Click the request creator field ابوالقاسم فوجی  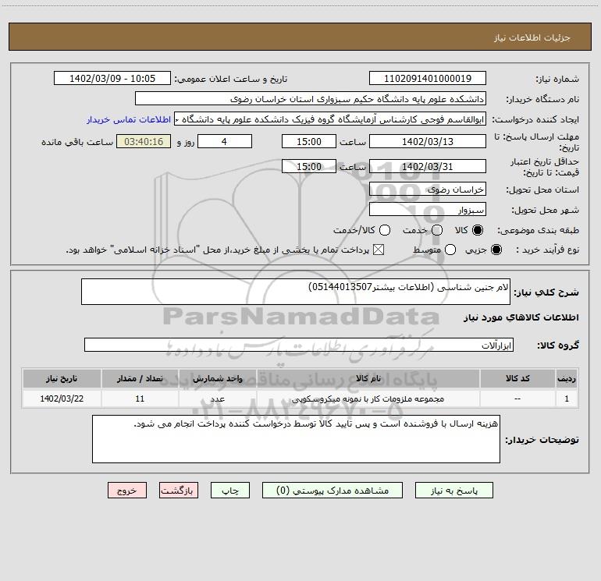tap(330, 119)
